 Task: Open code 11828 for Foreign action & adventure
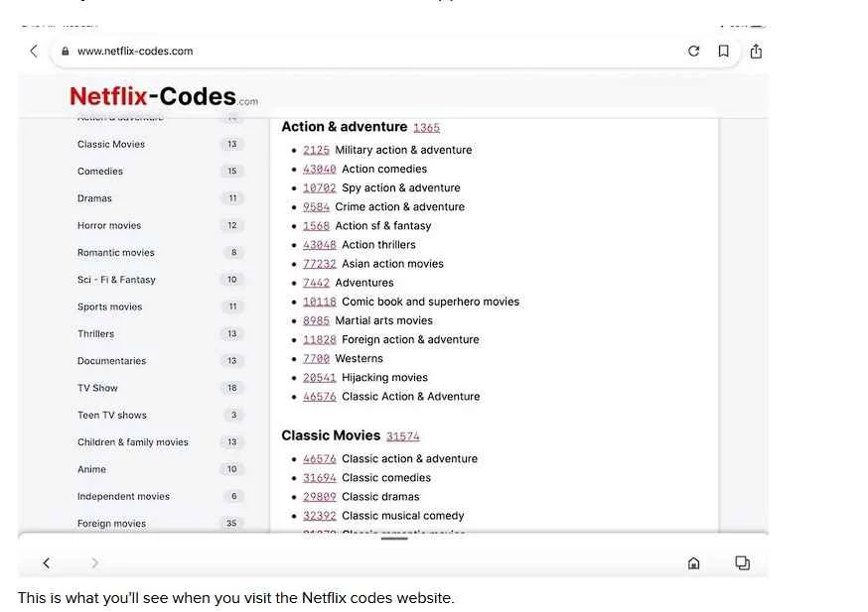point(320,339)
